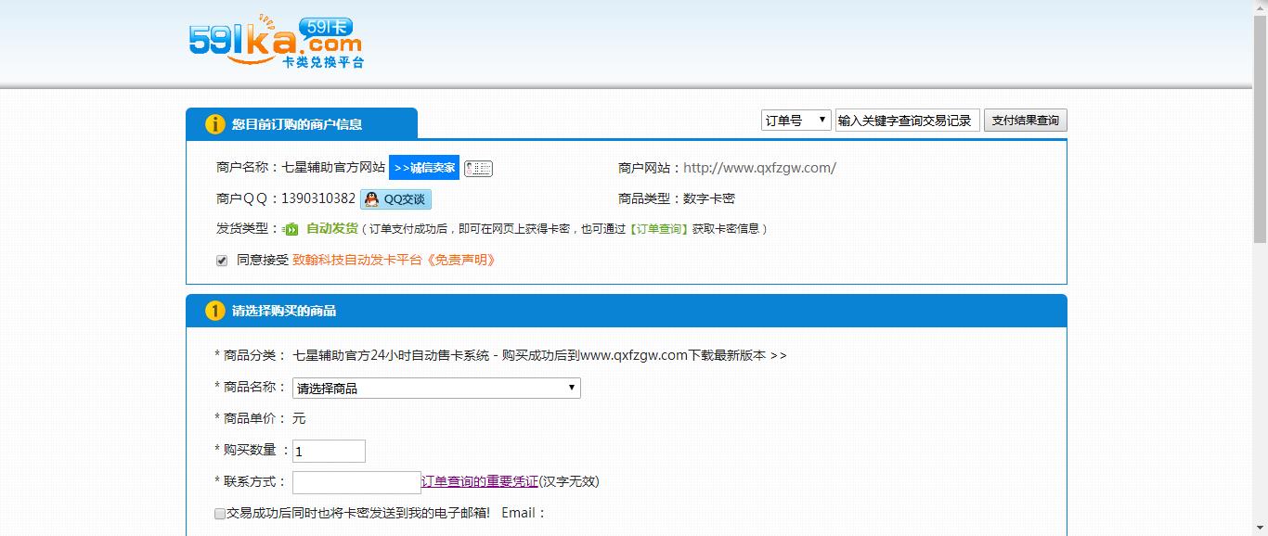Open the 订单查询的重要凭证 link
This screenshot has width=1268, height=536.
480,481
